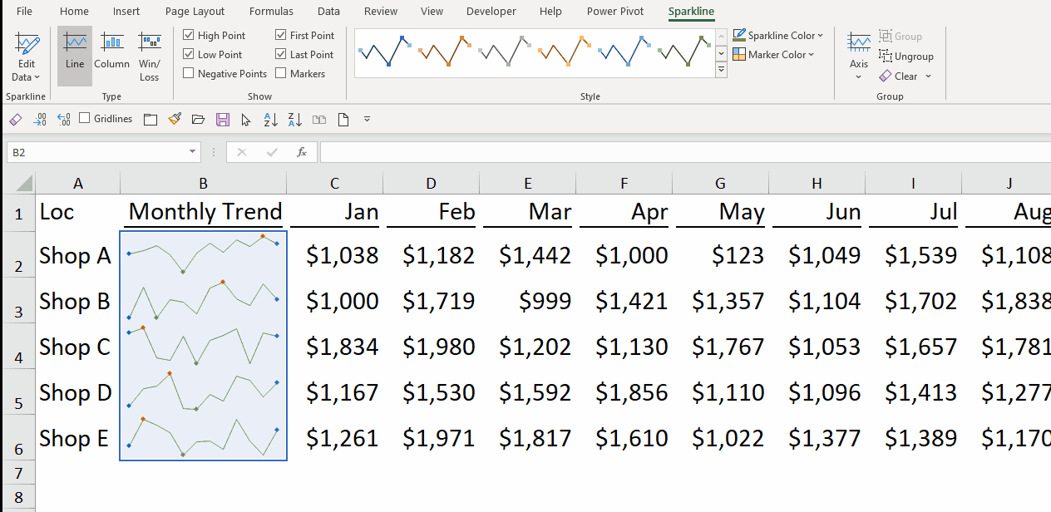Toggle the Gridlines checkbox
Viewport: 1051px width, 512px height.
coord(85,119)
